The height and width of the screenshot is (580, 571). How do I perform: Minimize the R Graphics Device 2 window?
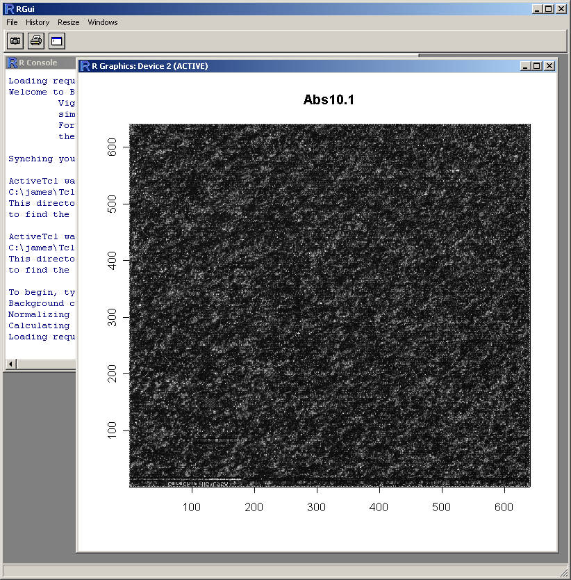(525, 66)
